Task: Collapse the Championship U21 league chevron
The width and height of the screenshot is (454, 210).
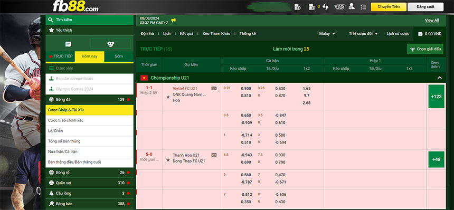Action: point(440,78)
